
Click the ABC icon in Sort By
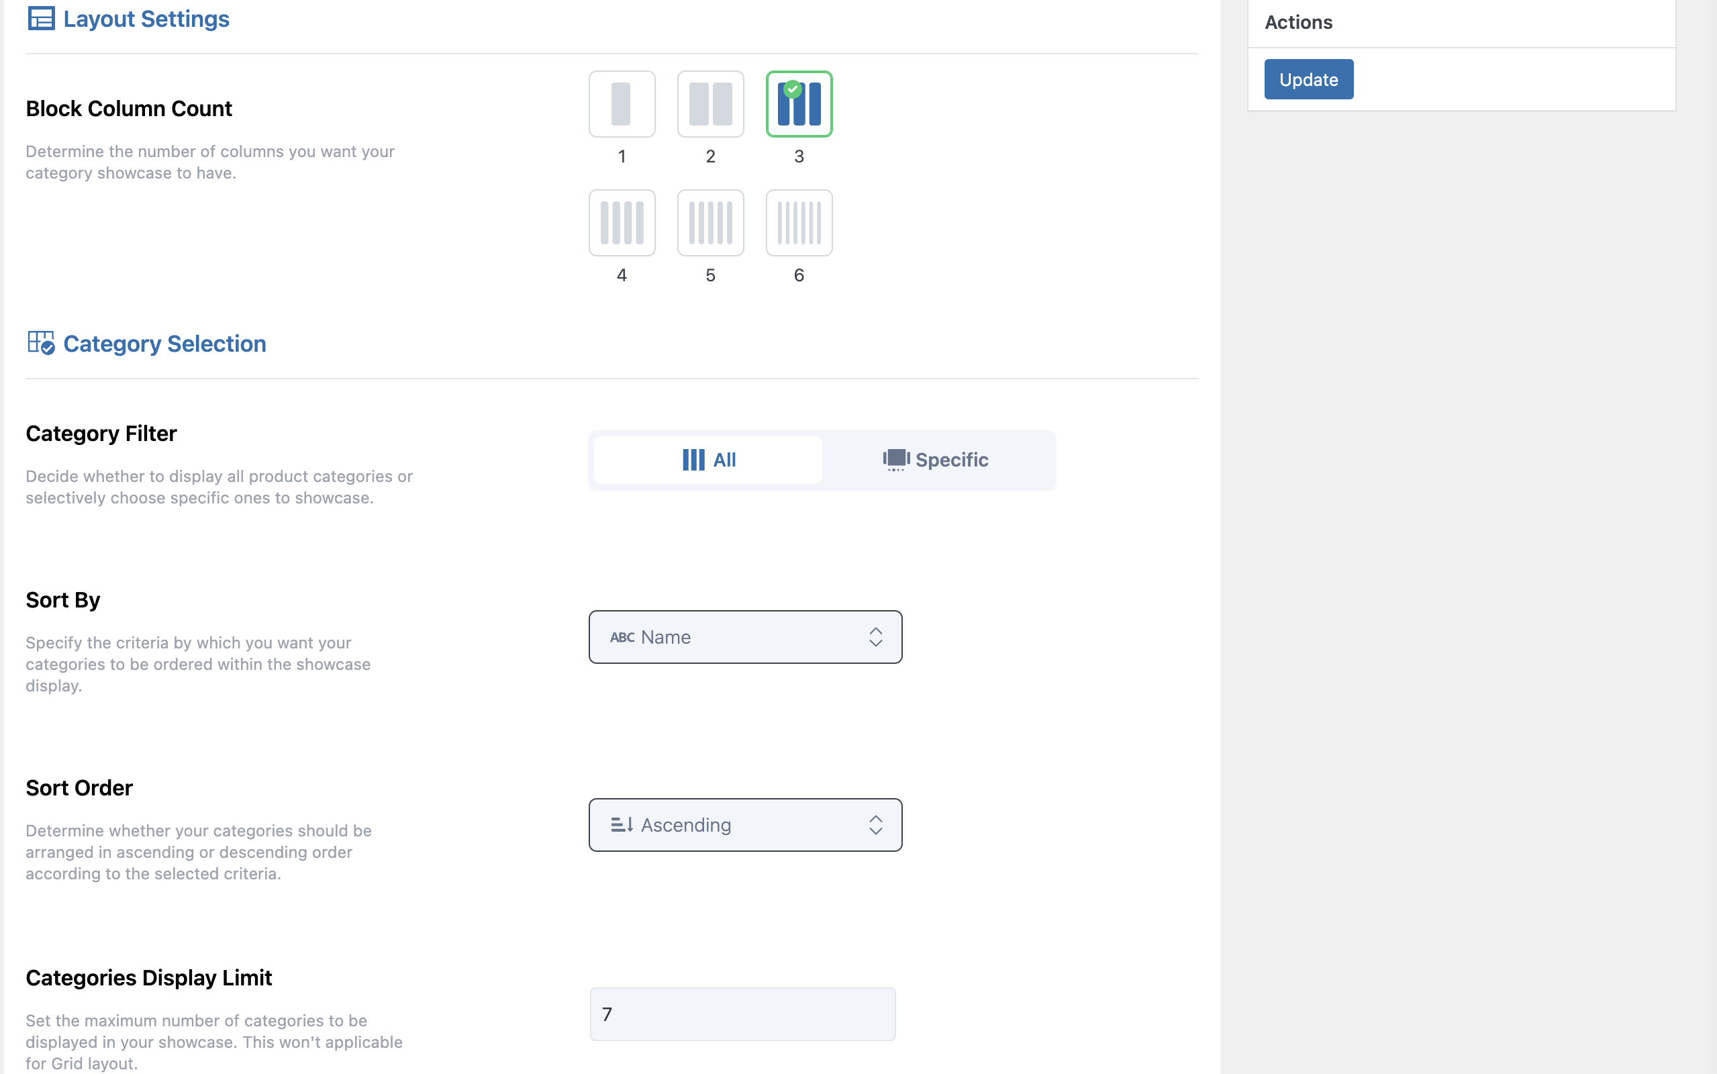click(x=622, y=637)
